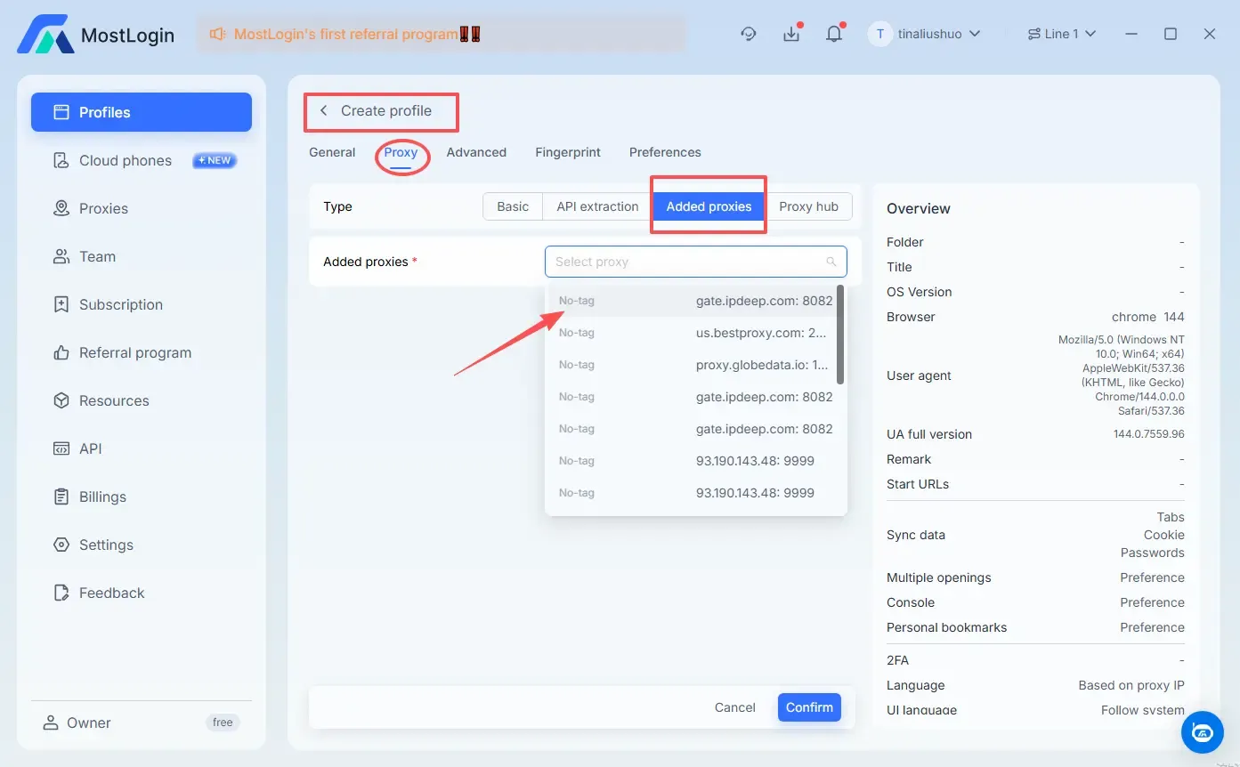
Task: Open the notifications bell icon
Action: pyautogui.click(x=833, y=34)
